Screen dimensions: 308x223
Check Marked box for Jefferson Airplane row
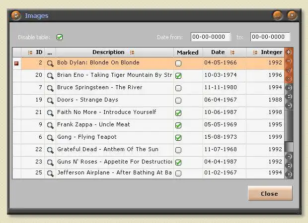click(x=178, y=173)
